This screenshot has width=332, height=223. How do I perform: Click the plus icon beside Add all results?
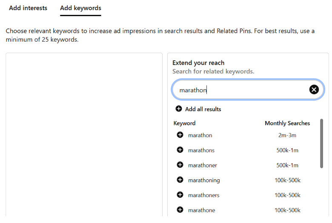click(179, 109)
